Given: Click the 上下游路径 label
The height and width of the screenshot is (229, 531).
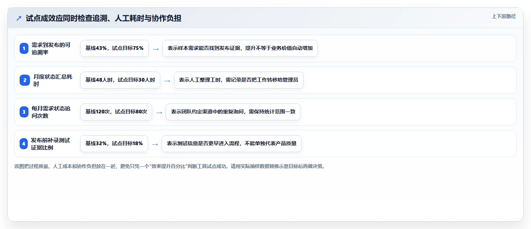Looking at the screenshot, I should pyautogui.click(x=504, y=16).
